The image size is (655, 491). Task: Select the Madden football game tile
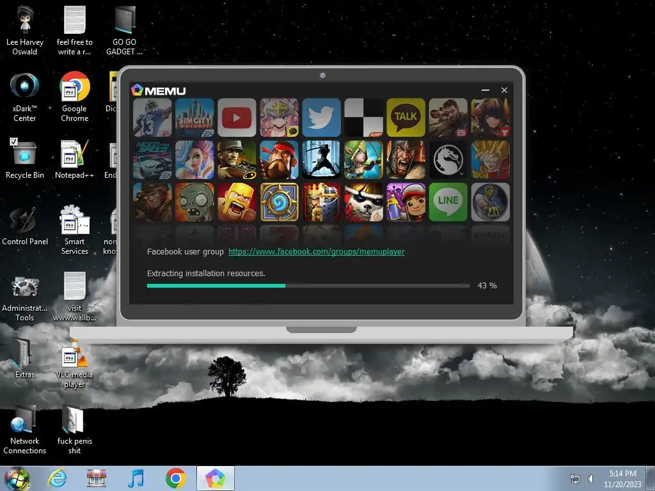click(152, 118)
